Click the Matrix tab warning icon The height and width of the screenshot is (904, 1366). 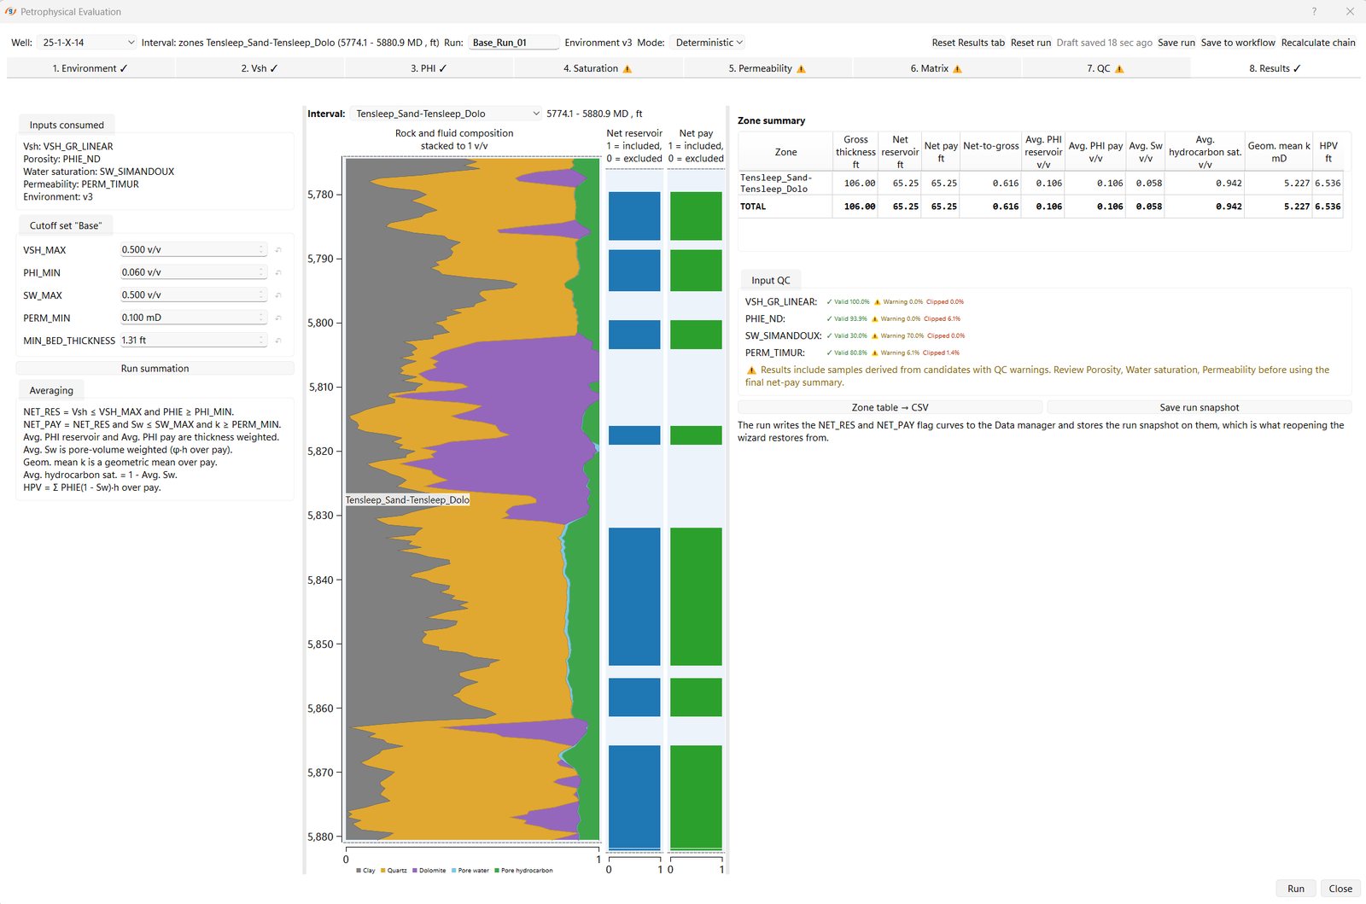957,69
